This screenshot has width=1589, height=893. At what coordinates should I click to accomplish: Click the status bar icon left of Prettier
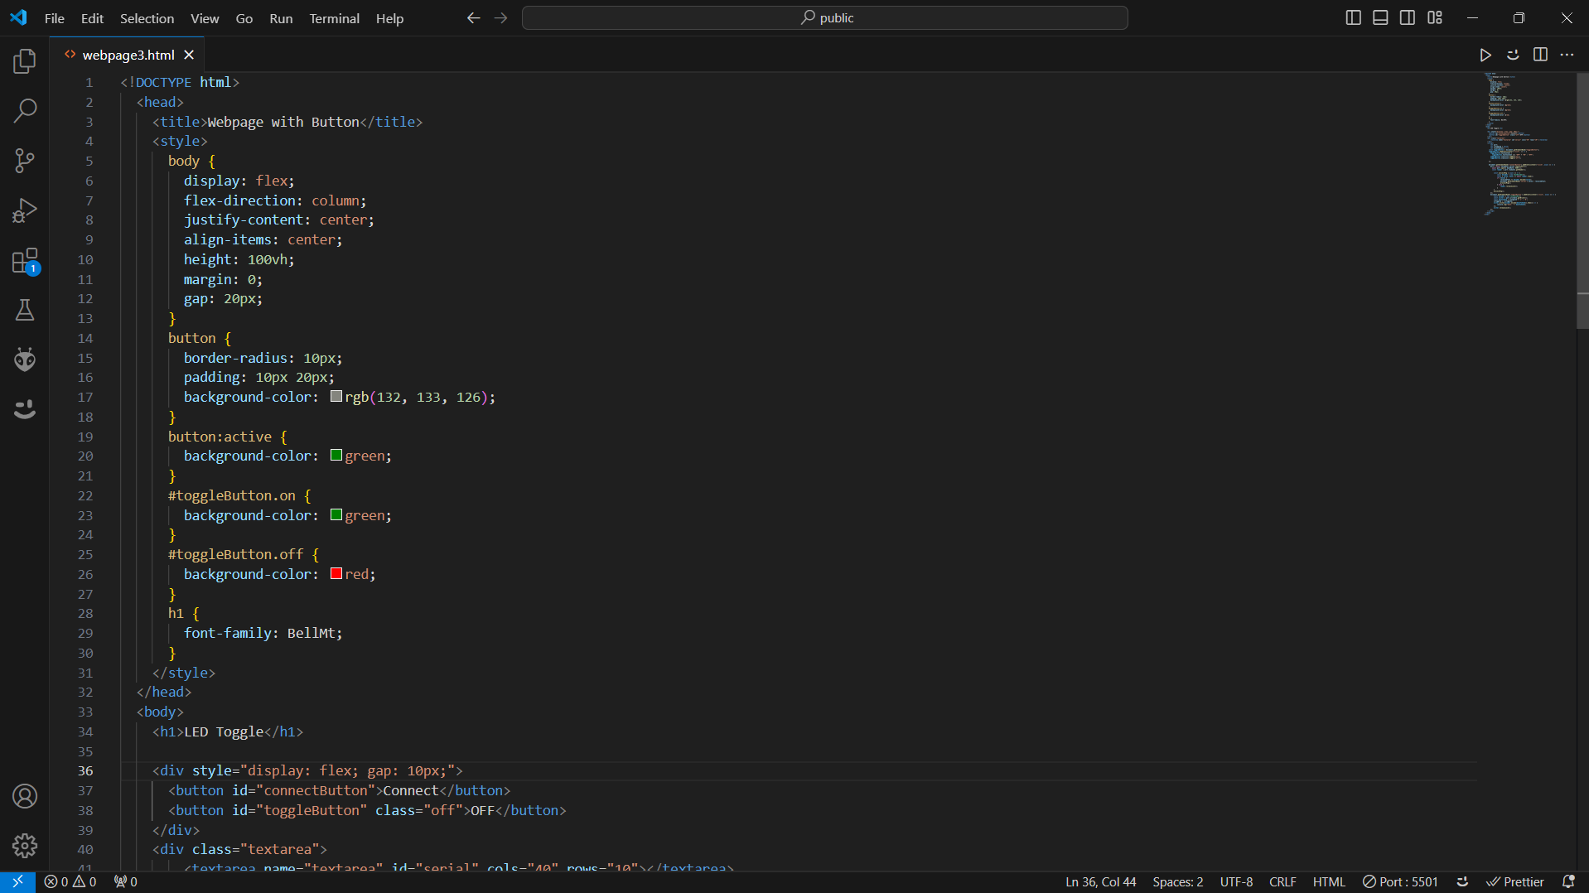pyautogui.click(x=1463, y=882)
